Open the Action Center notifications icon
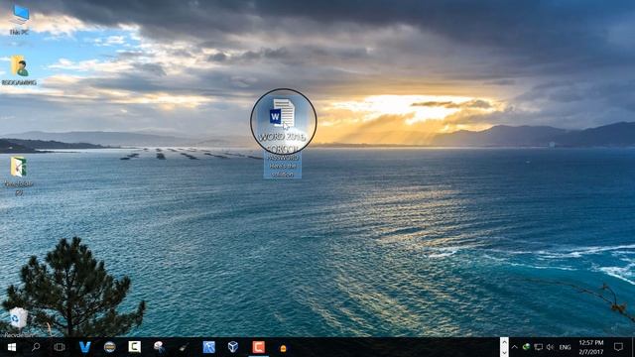Viewport: 635px width, 357px height. click(x=618, y=347)
